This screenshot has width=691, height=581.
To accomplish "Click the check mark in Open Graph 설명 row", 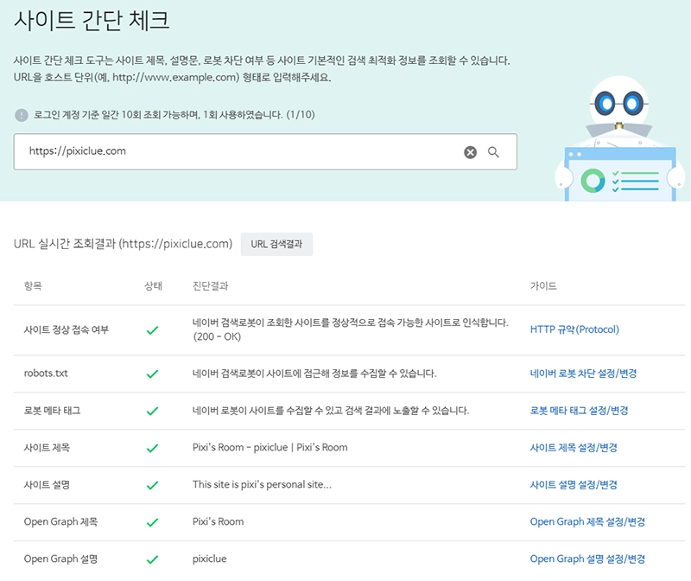I will point(153,559).
